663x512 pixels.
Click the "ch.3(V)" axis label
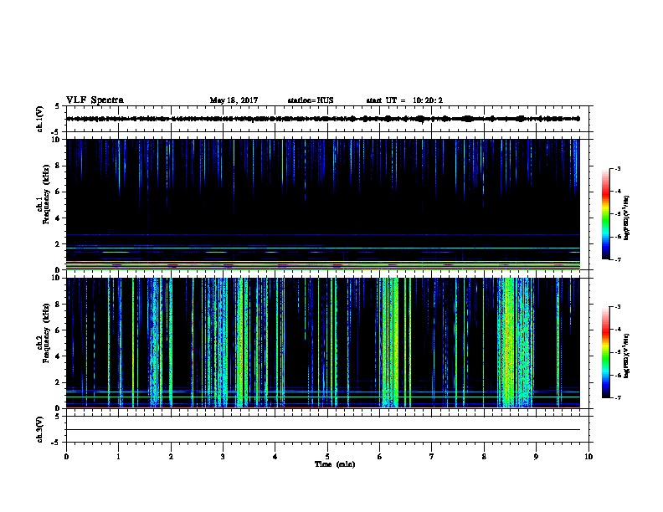pos(40,430)
